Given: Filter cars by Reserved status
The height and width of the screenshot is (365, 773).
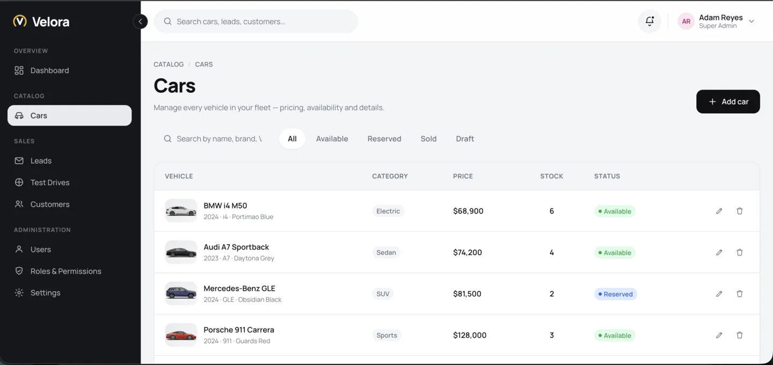Looking at the screenshot, I should [384, 138].
